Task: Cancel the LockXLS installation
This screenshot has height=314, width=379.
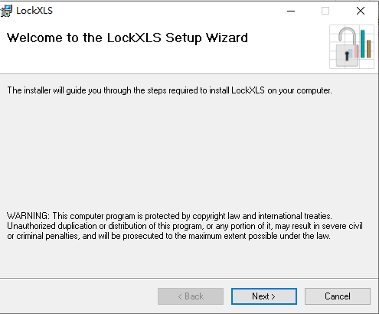Action: pos(338,296)
